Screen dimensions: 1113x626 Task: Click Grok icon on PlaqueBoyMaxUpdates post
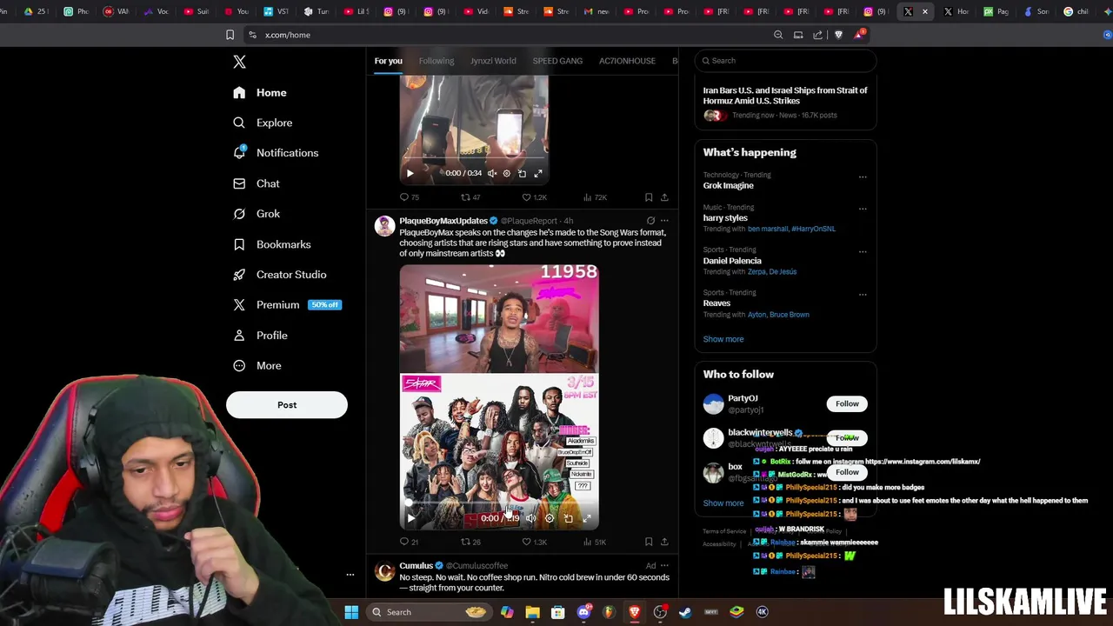pyautogui.click(x=650, y=221)
